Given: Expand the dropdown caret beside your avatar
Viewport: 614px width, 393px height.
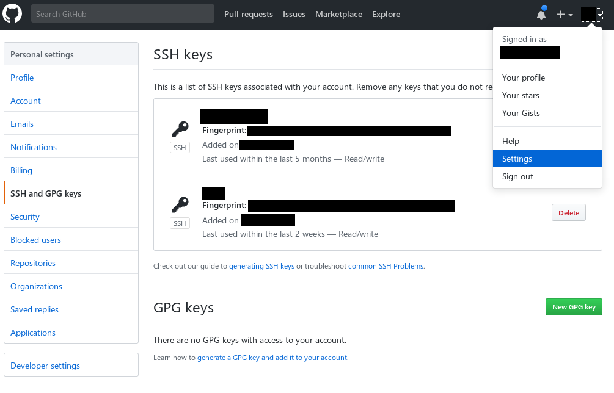Looking at the screenshot, I should click(x=599, y=15).
